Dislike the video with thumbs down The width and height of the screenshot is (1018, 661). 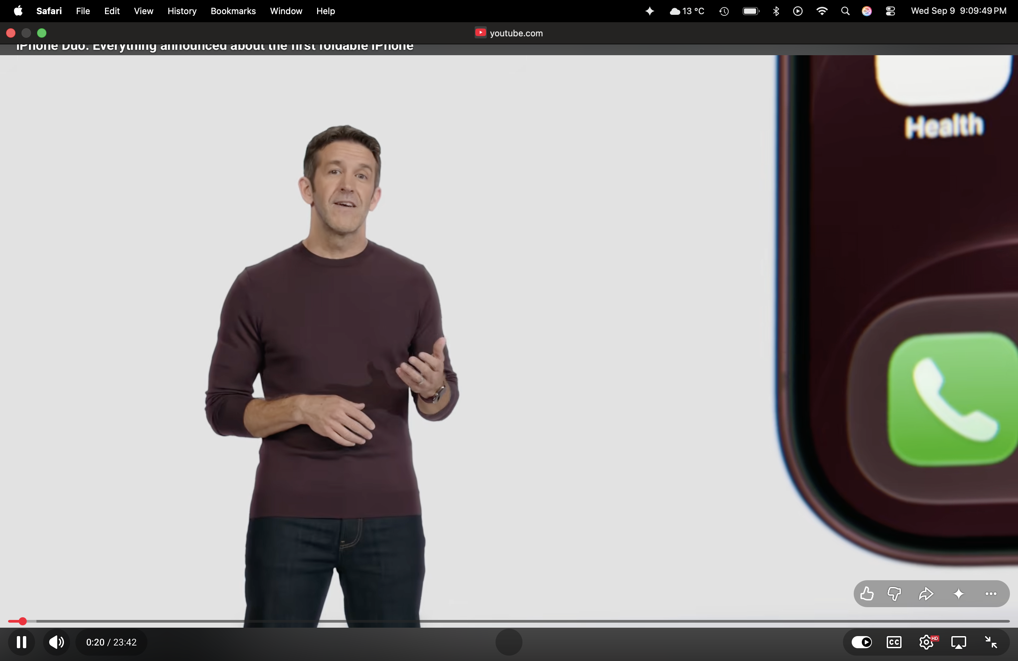click(894, 594)
